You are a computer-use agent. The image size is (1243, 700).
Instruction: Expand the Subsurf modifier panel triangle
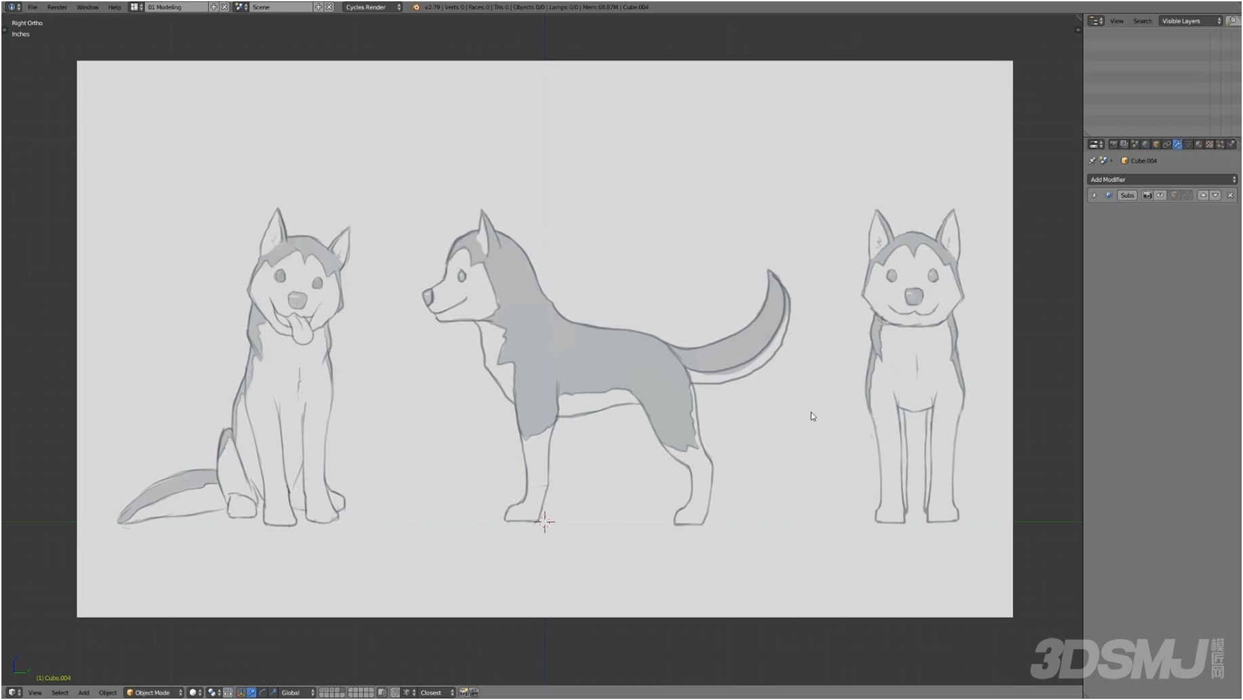(1094, 195)
